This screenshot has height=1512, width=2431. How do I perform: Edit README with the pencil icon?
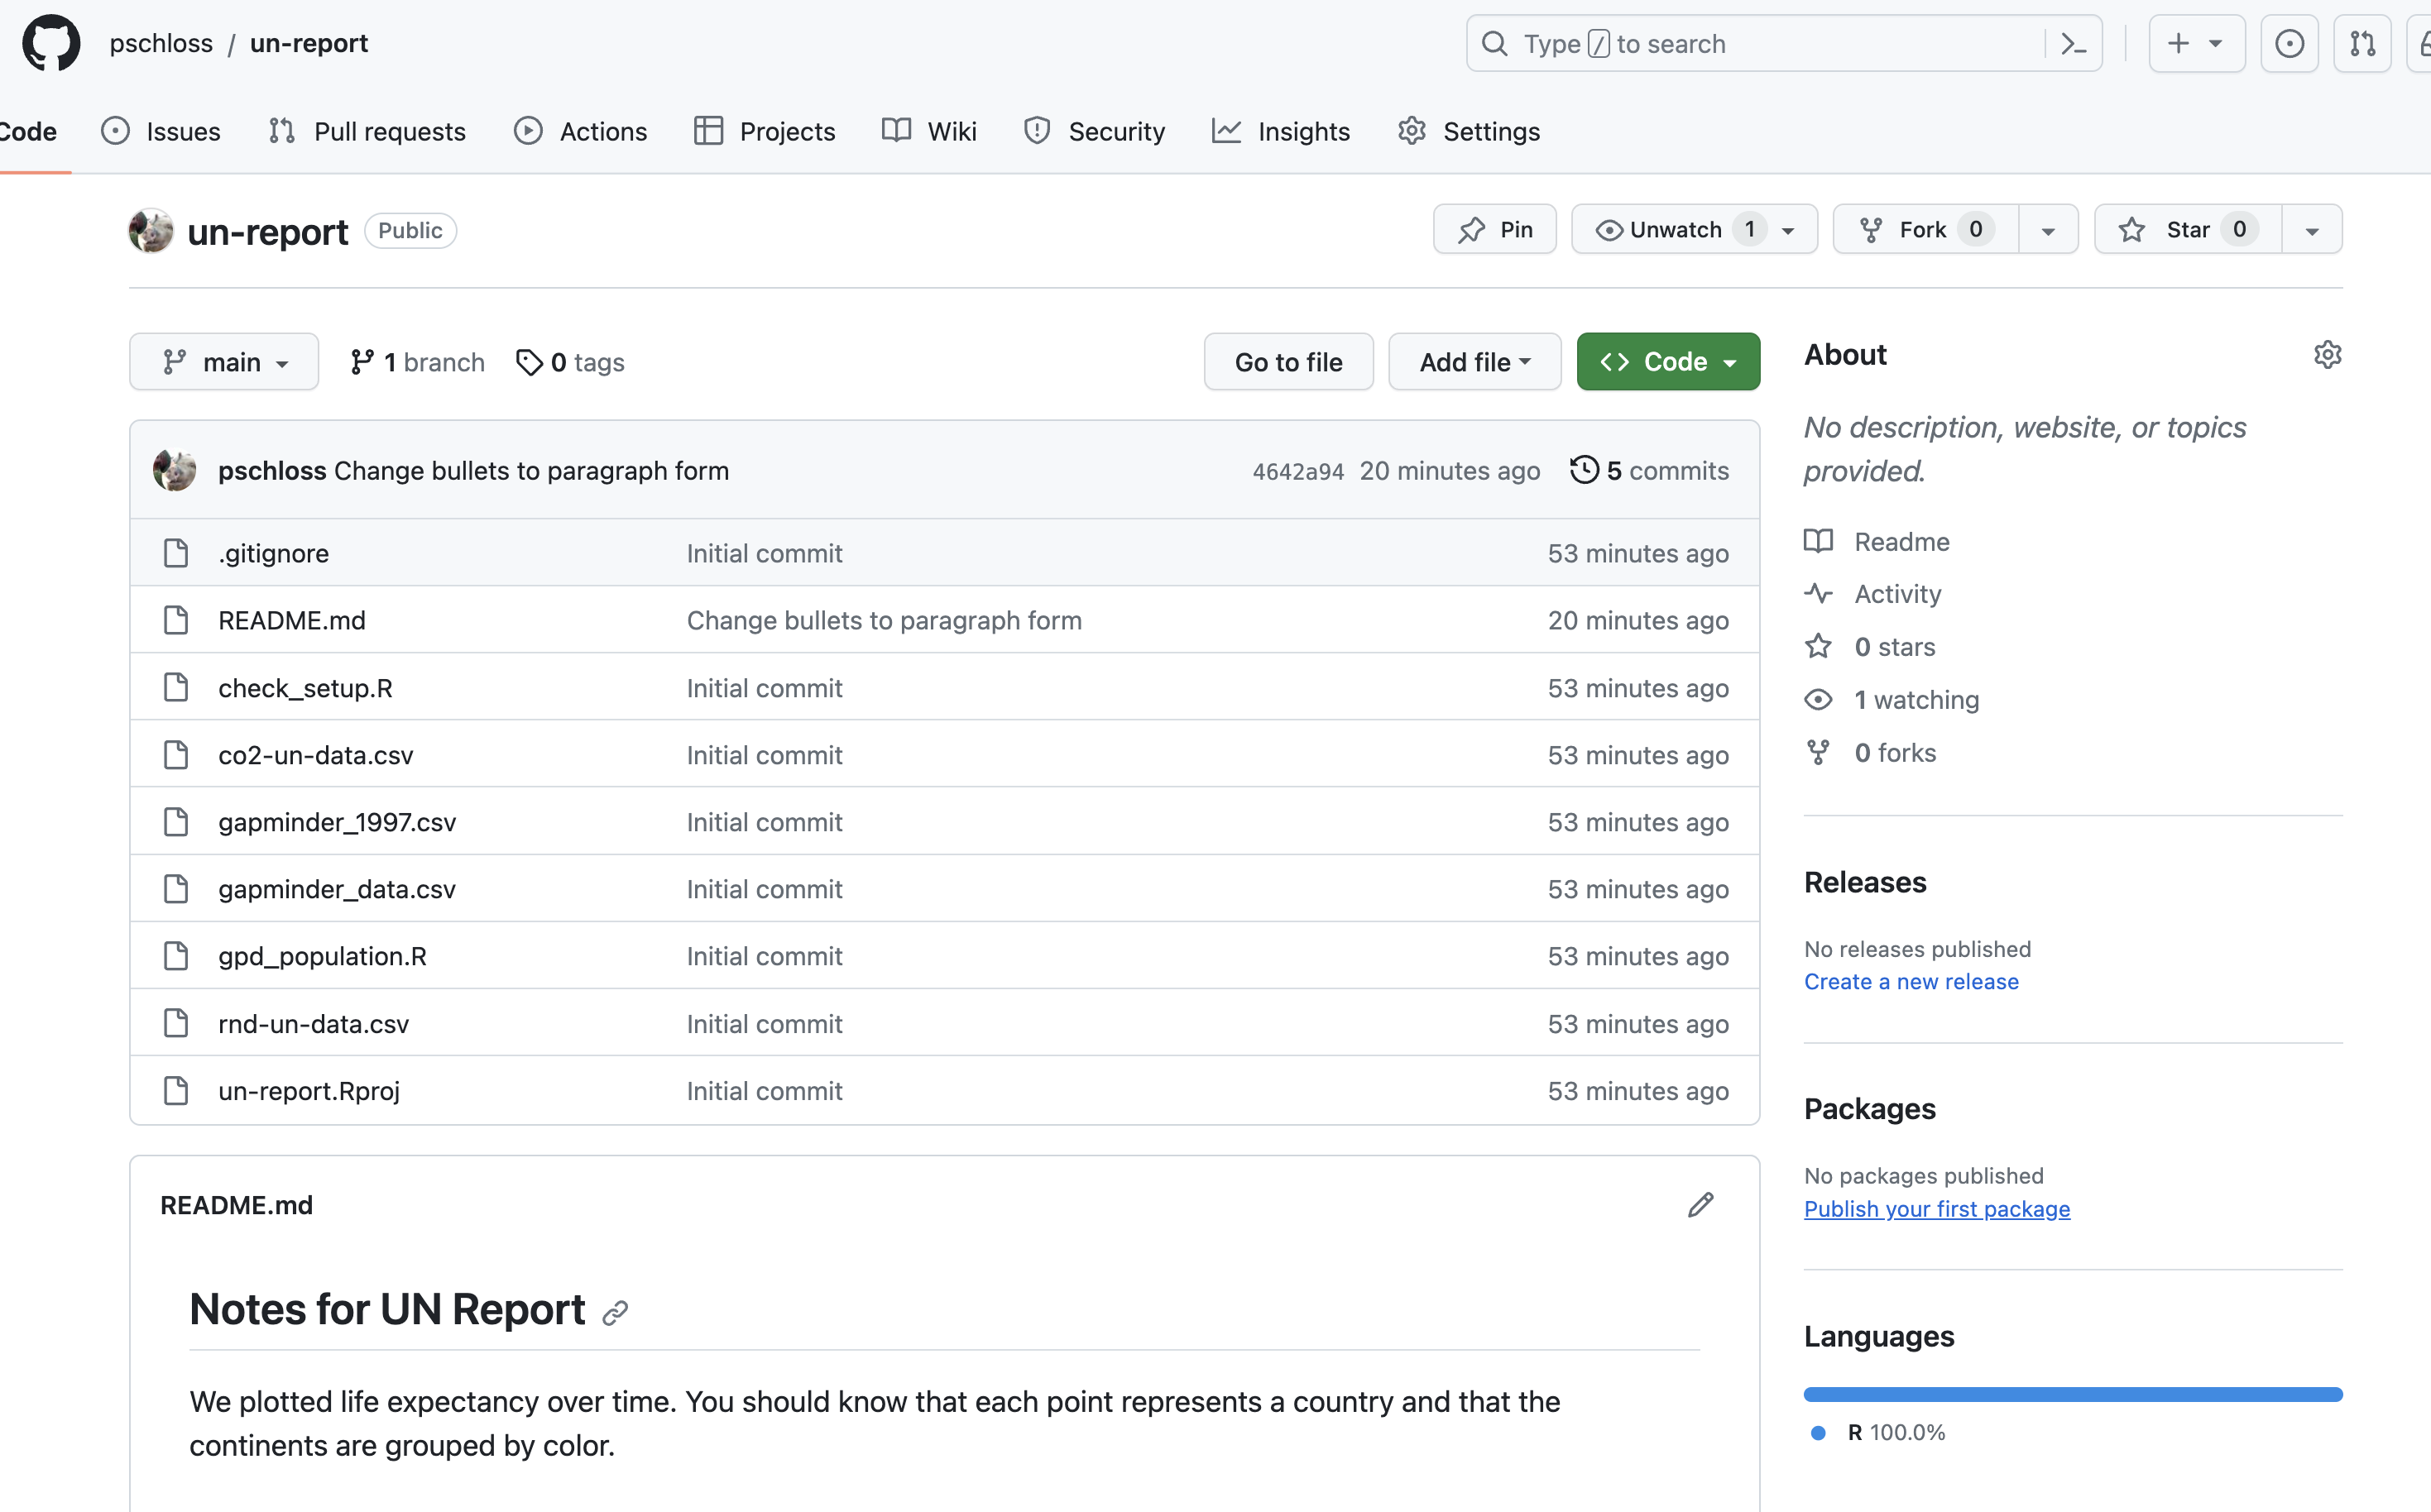pyautogui.click(x=1700, y=1205)
